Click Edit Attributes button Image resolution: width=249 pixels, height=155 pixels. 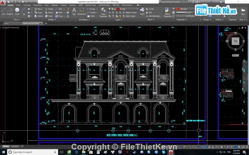pyautogui.click(x=154, y=16)
